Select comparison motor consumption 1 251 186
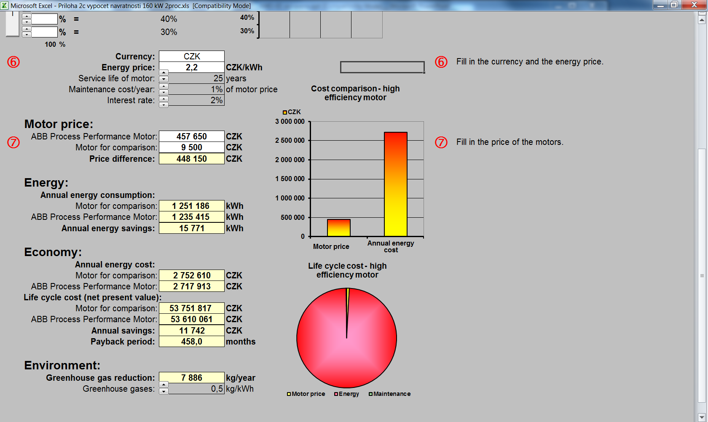 point(192,206)
